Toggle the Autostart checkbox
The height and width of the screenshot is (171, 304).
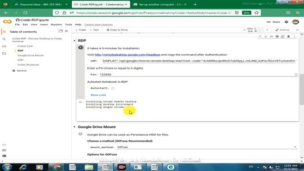(x=113, y=88)
